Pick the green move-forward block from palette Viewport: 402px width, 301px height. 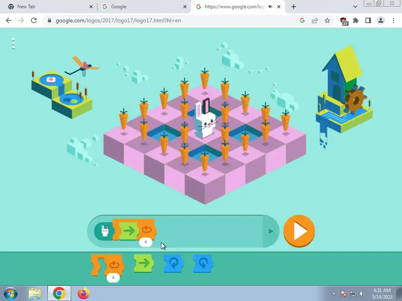(144, 263)
